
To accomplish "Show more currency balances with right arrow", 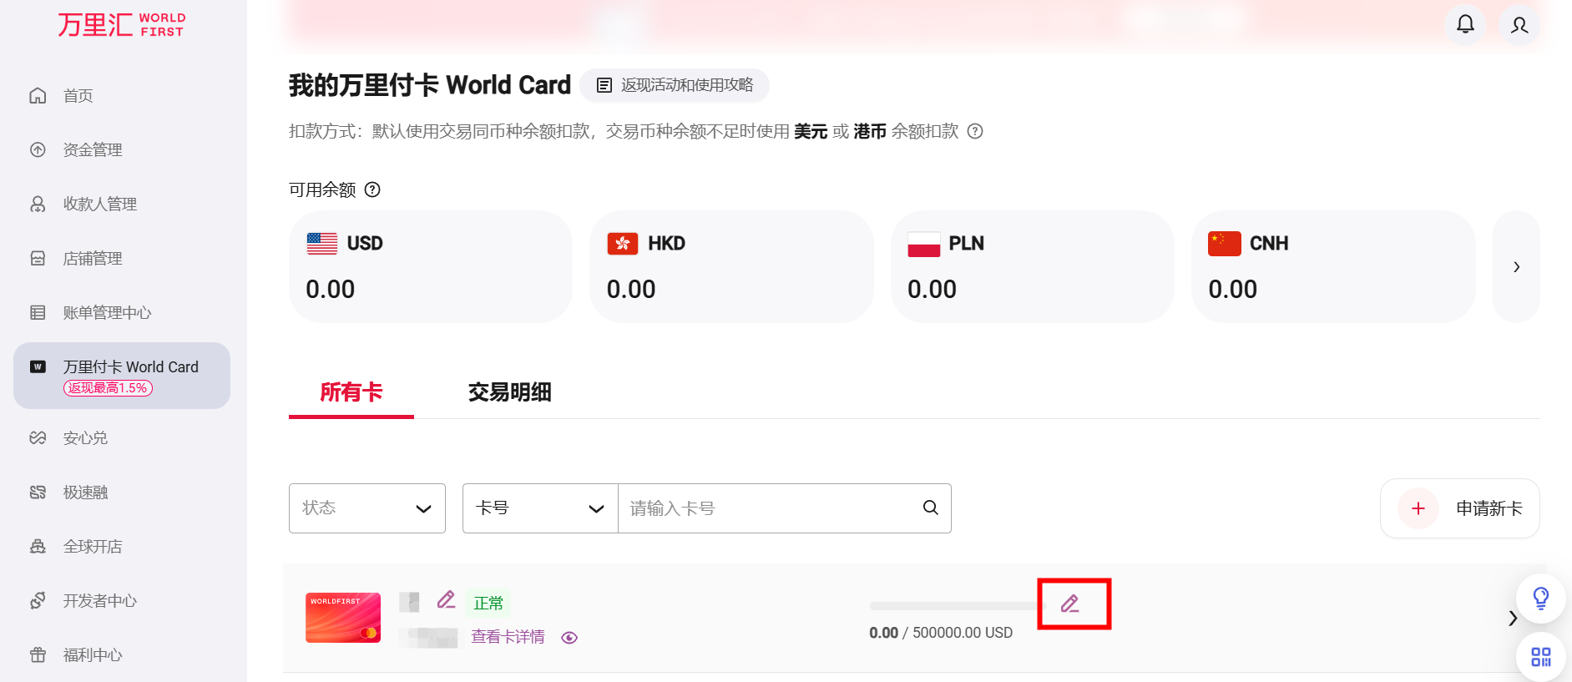I will [1516, 267].
